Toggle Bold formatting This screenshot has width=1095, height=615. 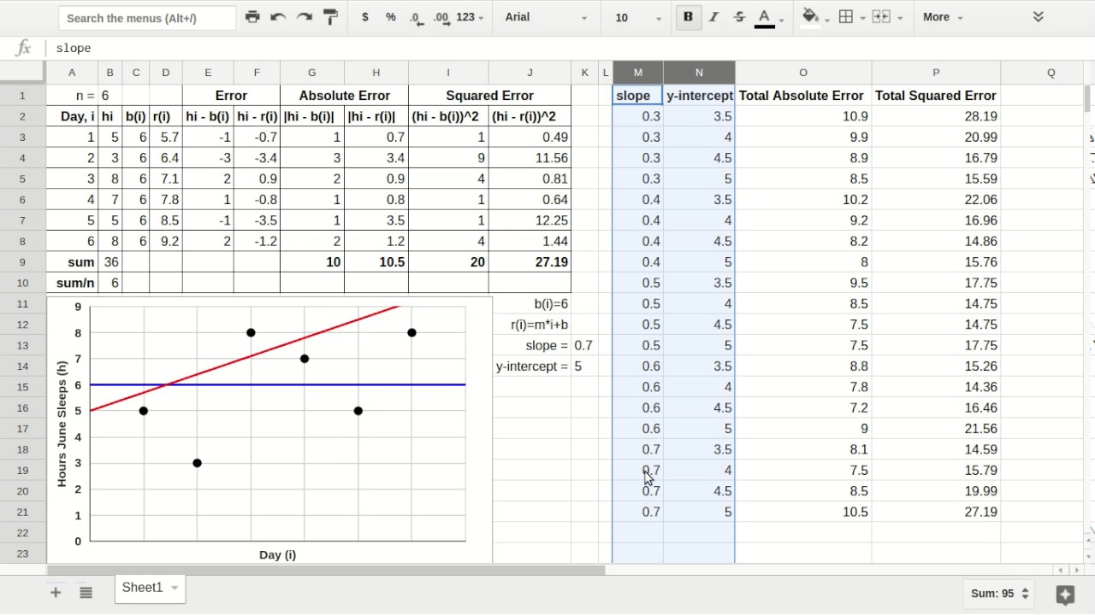(688, 17)
